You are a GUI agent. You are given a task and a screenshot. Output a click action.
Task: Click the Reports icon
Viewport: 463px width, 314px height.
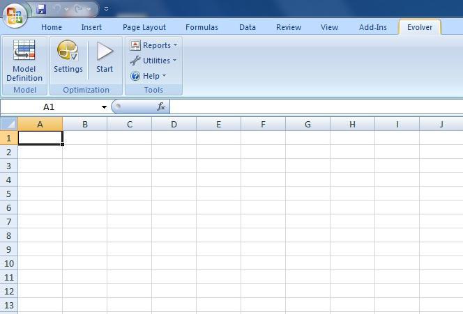tap(135, 45)
